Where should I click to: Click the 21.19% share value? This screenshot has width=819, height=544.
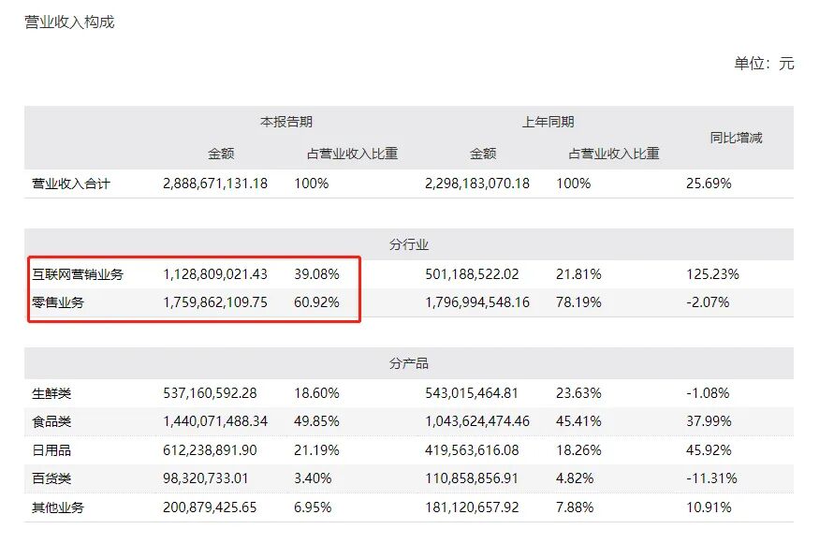pos(316,450)
